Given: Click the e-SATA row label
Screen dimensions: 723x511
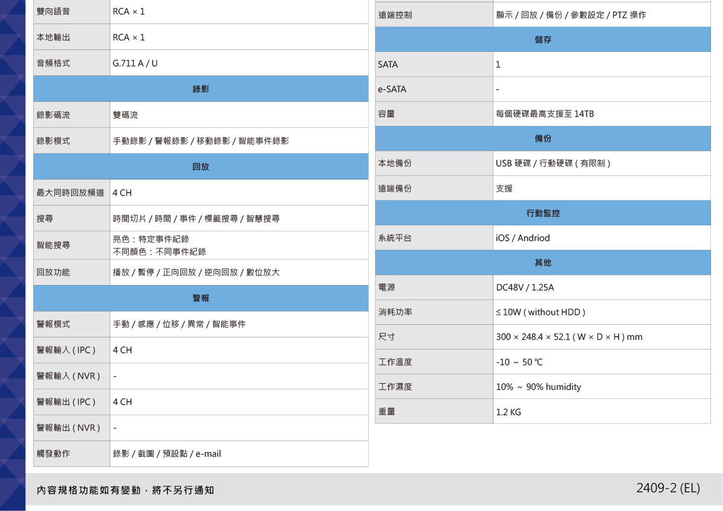Looking at the screenshot, I should 392,89.
